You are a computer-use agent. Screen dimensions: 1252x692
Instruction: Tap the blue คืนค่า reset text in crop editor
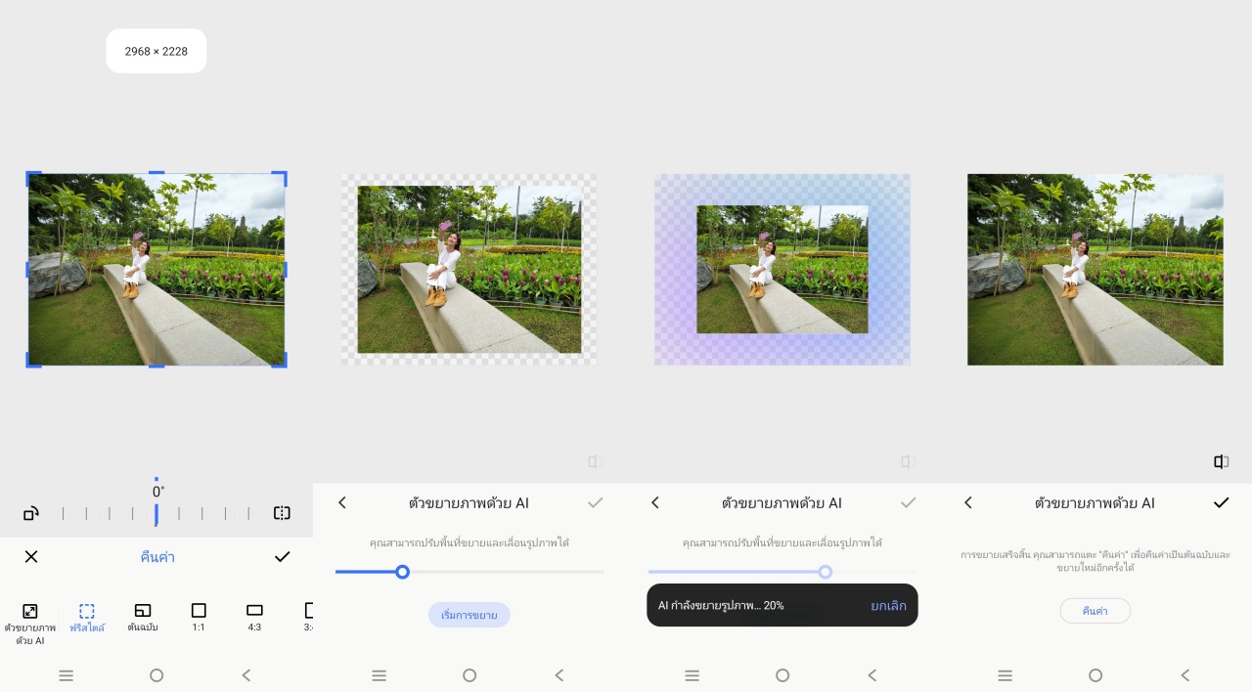tap(157, 557)
